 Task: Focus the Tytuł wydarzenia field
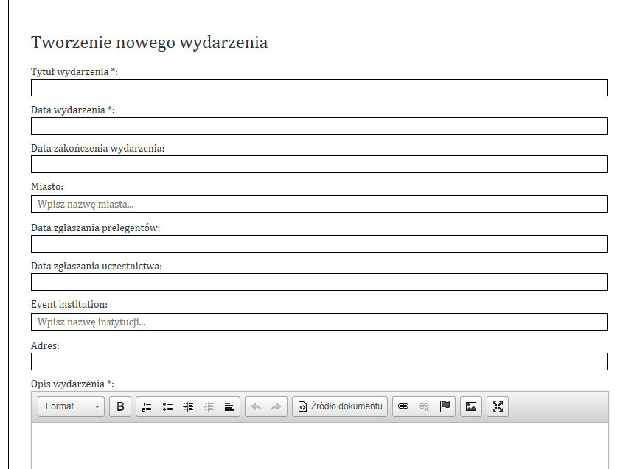[x=319, y=88]
